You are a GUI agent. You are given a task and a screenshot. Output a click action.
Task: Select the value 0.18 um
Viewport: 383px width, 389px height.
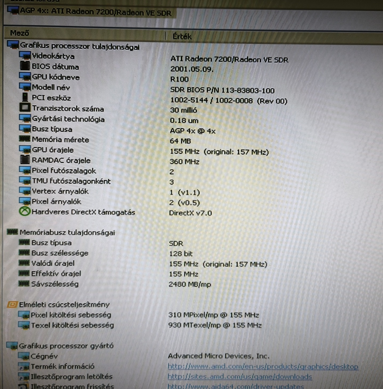click(184, 121)
